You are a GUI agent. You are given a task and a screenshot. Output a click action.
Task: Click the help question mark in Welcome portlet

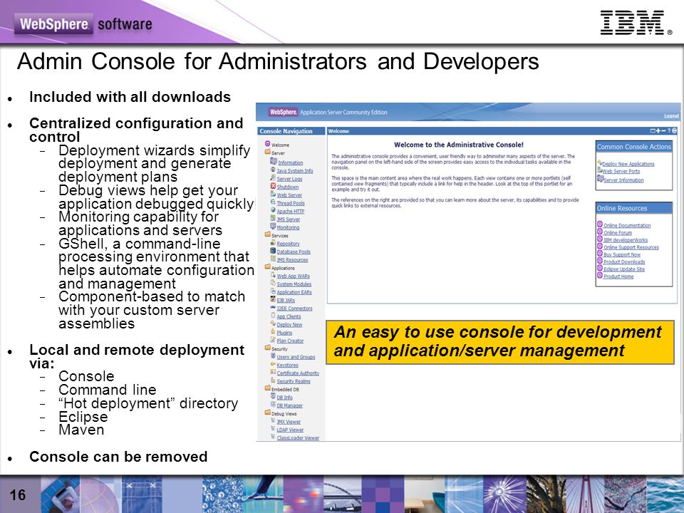[x=669, y=131]
